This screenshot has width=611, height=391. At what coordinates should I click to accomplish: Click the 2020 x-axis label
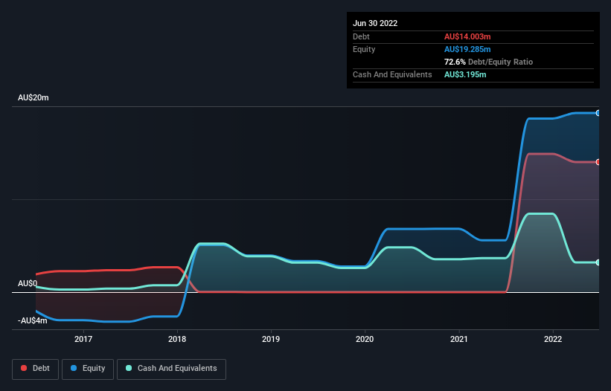365,339
